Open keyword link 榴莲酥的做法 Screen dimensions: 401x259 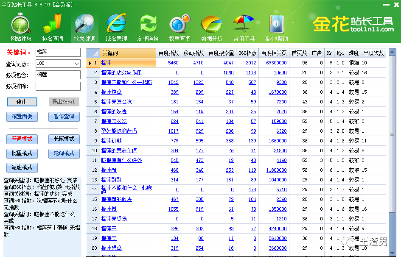tap(116, 199)
